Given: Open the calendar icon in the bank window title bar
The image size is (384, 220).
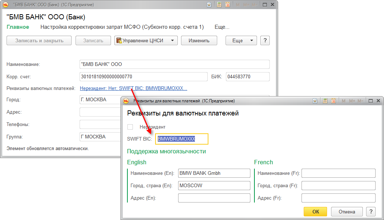Looking at the screenshot, I should pos(228,5).
